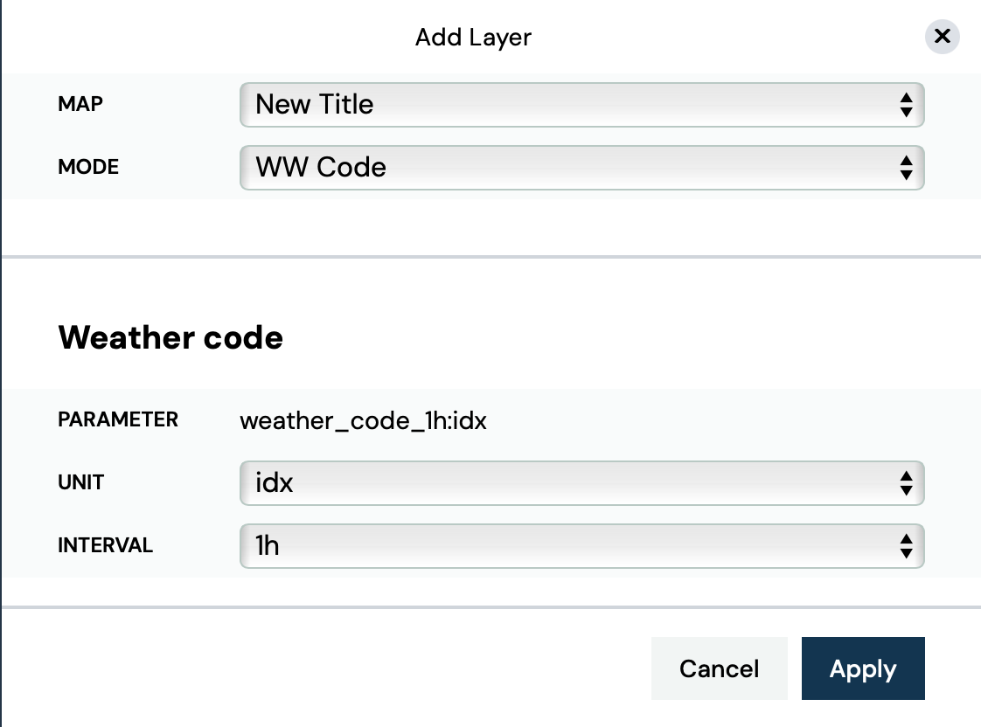Image resolution: width=981 pixels, height=727 pixels.
Task: Expand the Interval dropdown showing 1h
Action: click(568, 546)
